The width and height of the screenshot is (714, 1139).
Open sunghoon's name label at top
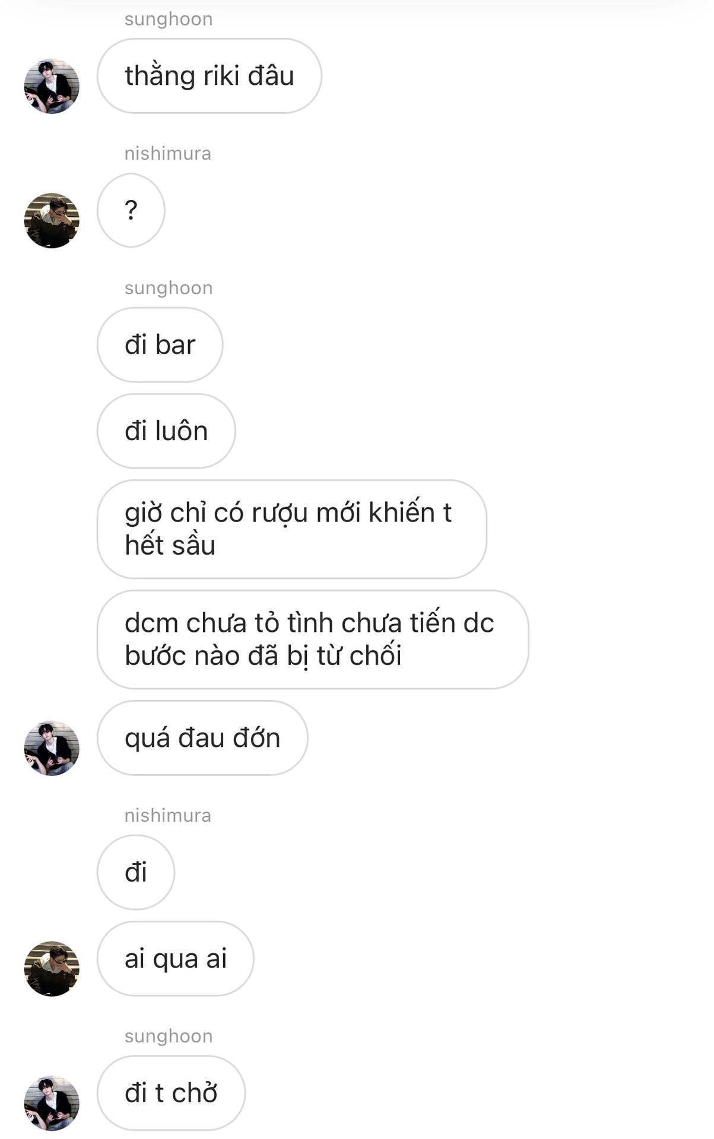169,19
